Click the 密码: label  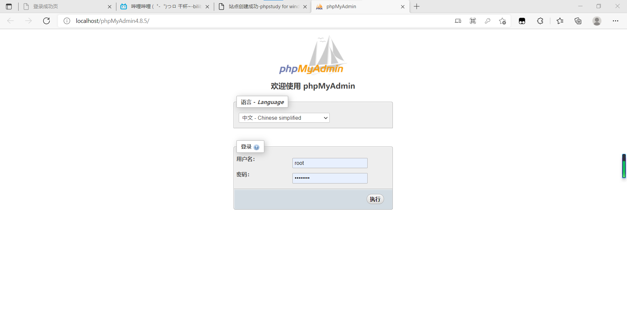243,175
